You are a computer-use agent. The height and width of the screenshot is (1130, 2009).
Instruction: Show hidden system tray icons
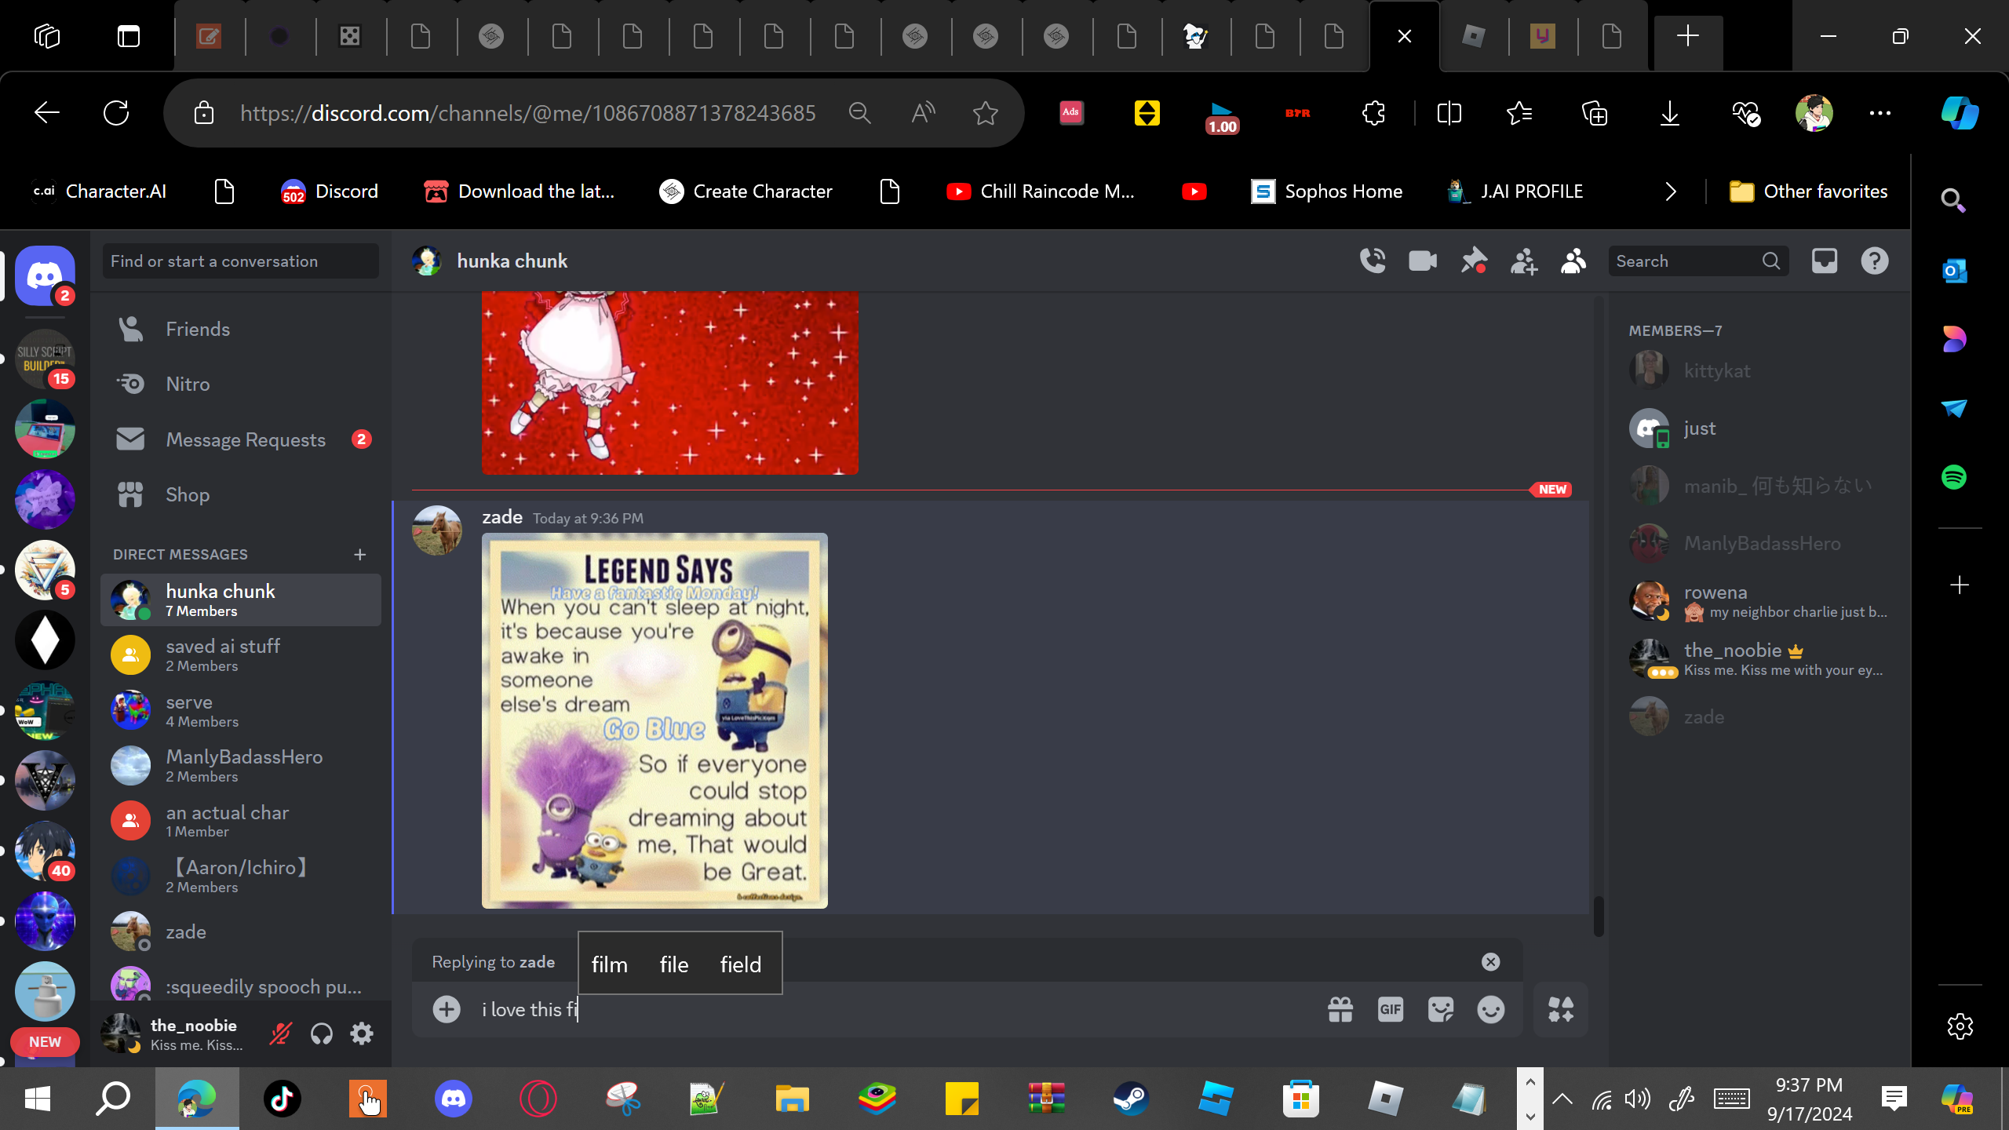(x=1562, y=1099)
